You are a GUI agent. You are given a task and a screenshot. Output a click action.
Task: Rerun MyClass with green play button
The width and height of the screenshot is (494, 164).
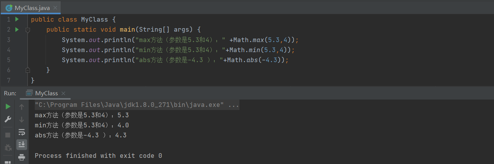click(x=8, y=107)
